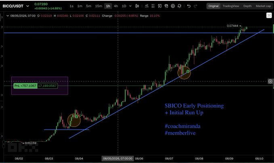
Task: Click the first buy marker near 08/04
Action: click(76, 117)
